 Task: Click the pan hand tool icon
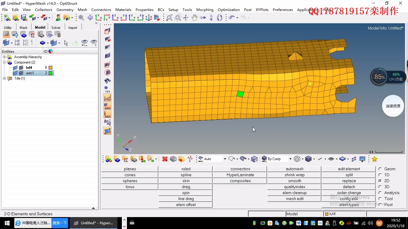194,18
